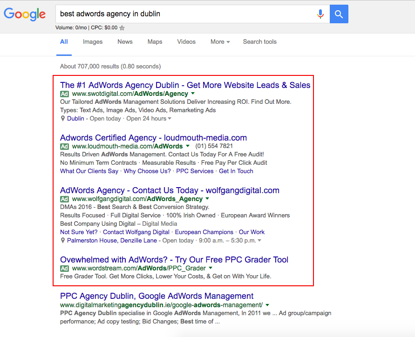This screenshot has height=337, width=415.
Task: Open the swotdigital.com URL dropdown arrow
Action: pyautogui.click(x=193, y=94)
